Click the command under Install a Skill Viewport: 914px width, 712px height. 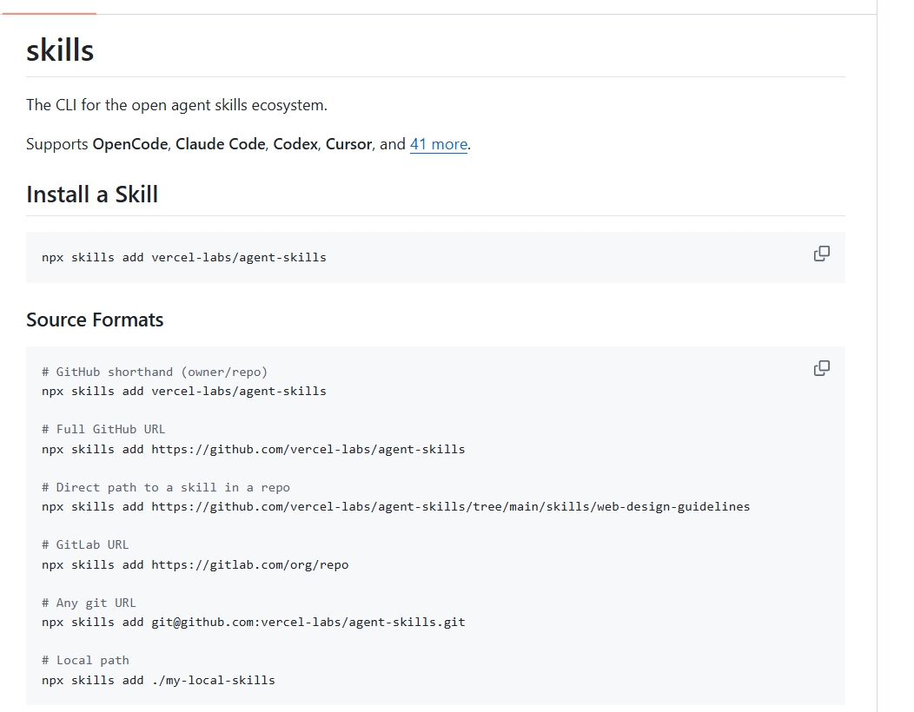point(184,257)
